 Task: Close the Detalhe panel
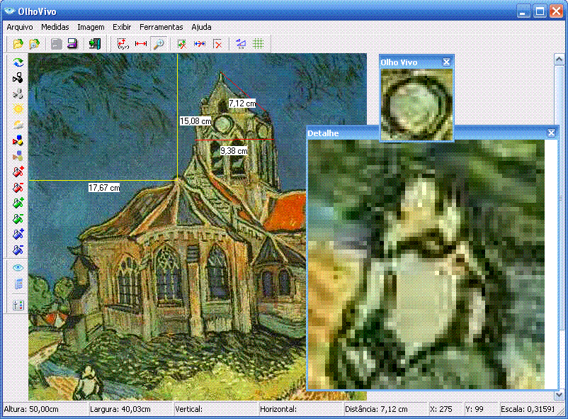click(x=551, y=133)
